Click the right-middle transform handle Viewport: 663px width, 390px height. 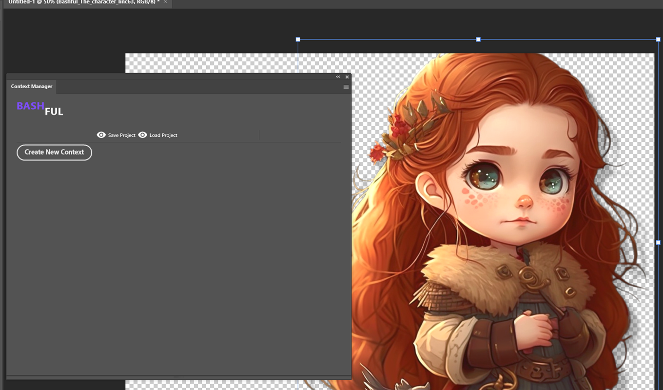[658, 242]
